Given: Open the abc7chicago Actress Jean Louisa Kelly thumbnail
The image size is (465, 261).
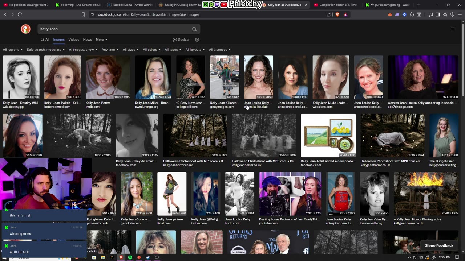Looking at the screenshot, I should pyautogui.click(x=423, y=77).
